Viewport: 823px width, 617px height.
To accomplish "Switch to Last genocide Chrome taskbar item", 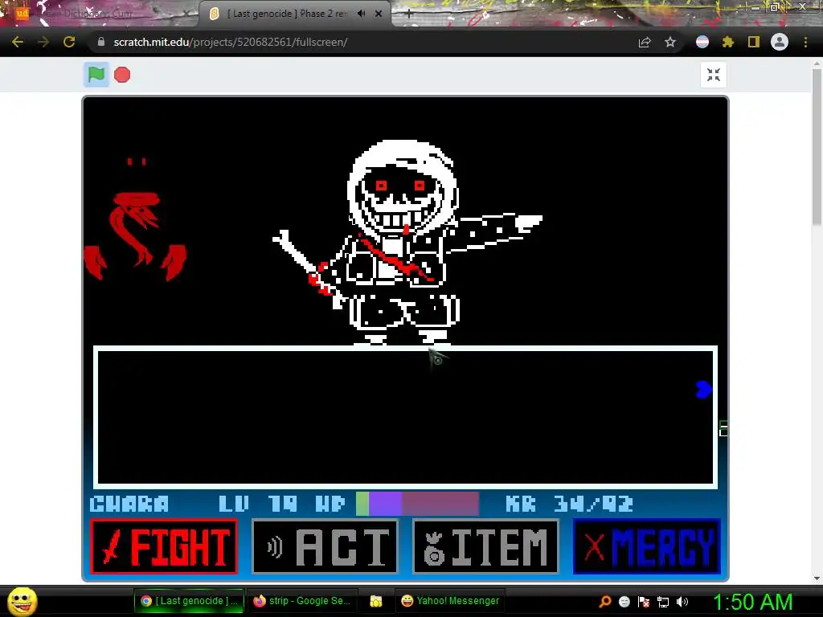I will point(189,601).
